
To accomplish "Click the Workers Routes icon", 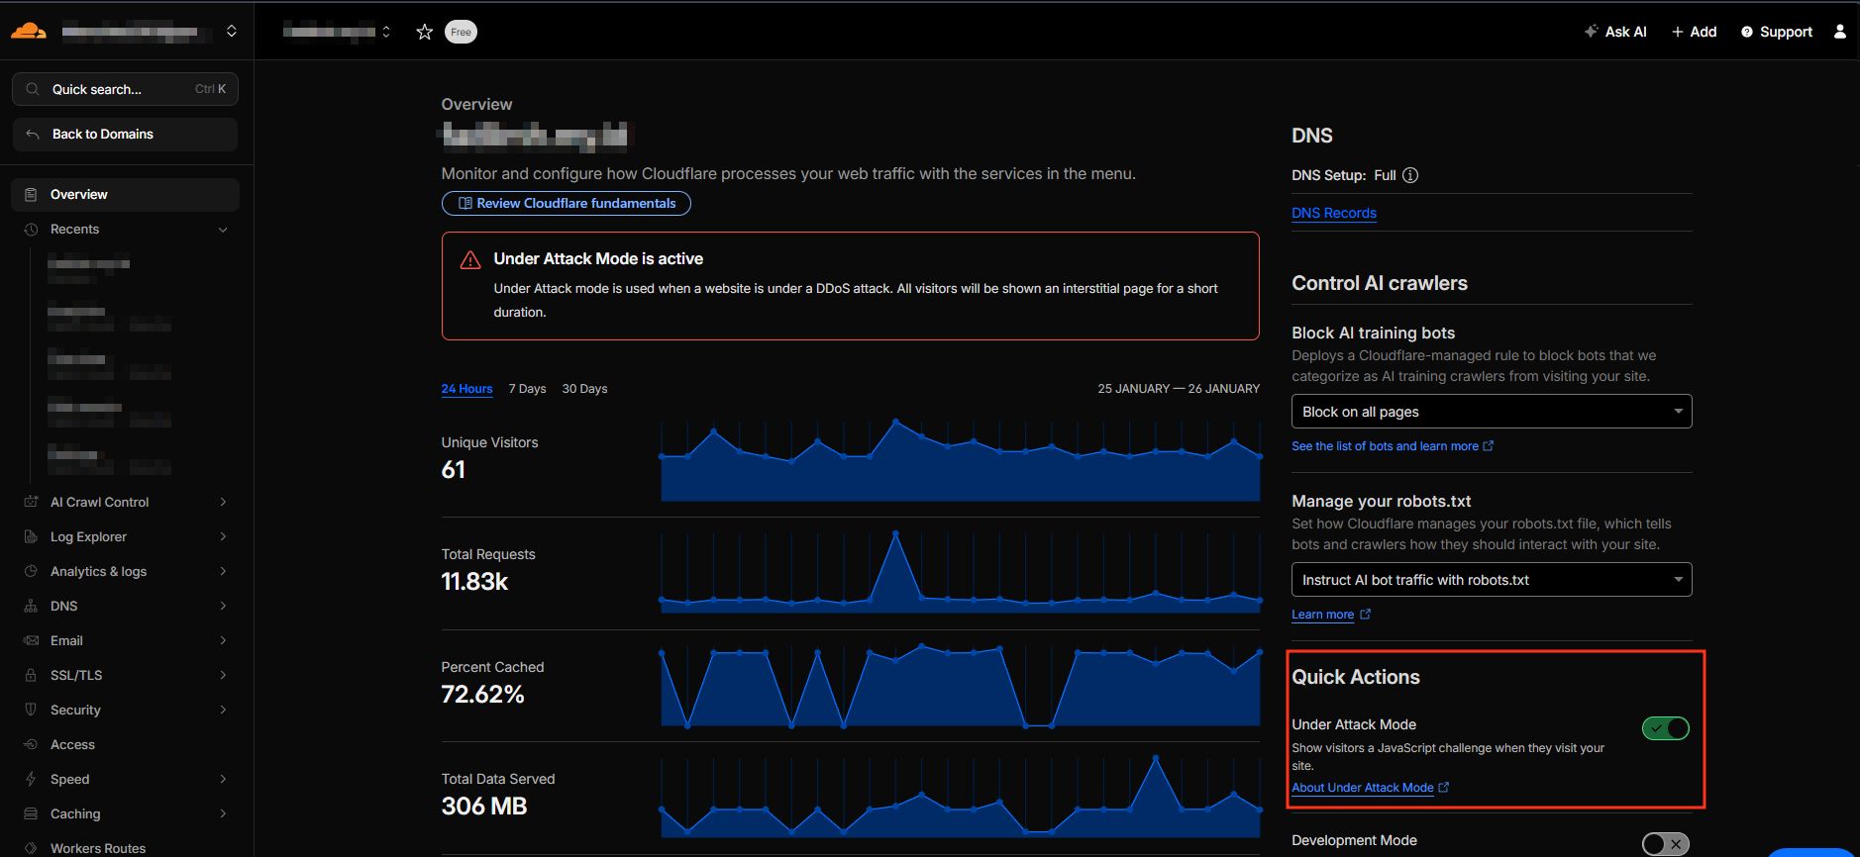I will pyautogui.click(x=31, y=848).
